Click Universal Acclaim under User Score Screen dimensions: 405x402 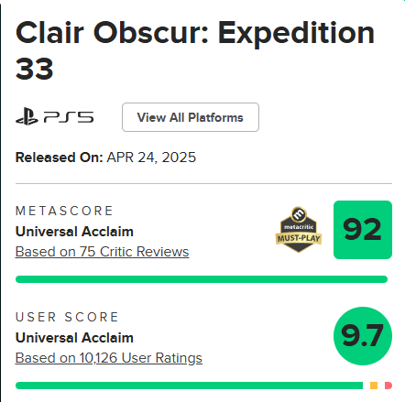coord(74,338)
